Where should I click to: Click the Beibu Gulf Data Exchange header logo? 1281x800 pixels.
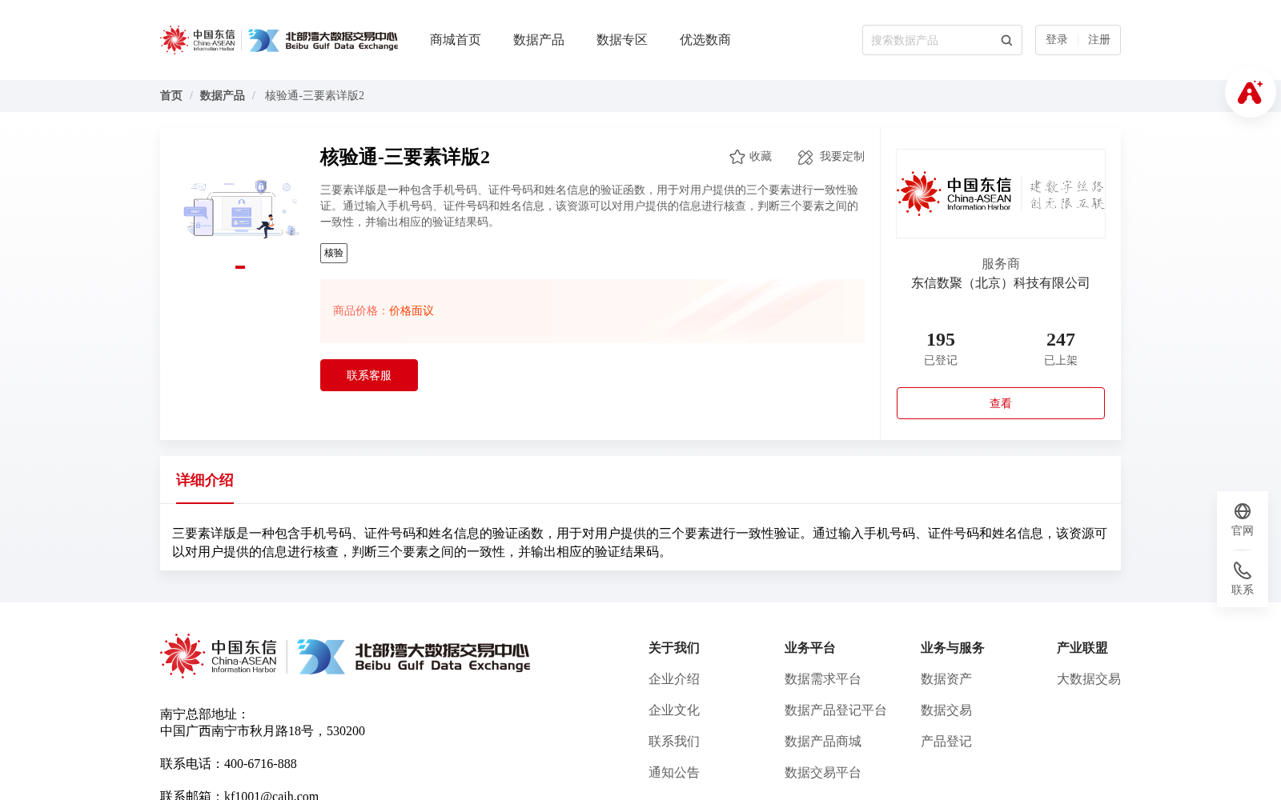click(323, 40)
